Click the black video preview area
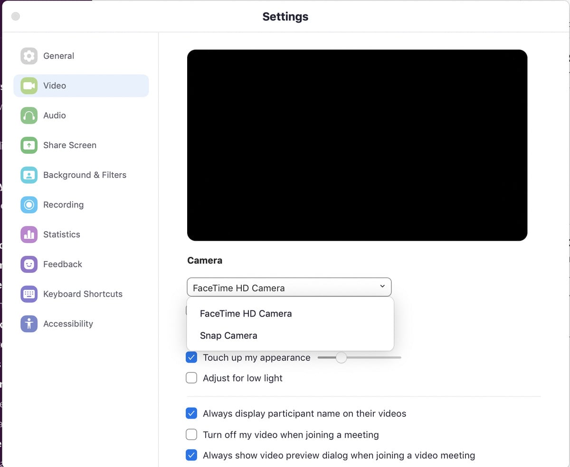Screen dimensions: 570x467 click(x=357, y=145)
